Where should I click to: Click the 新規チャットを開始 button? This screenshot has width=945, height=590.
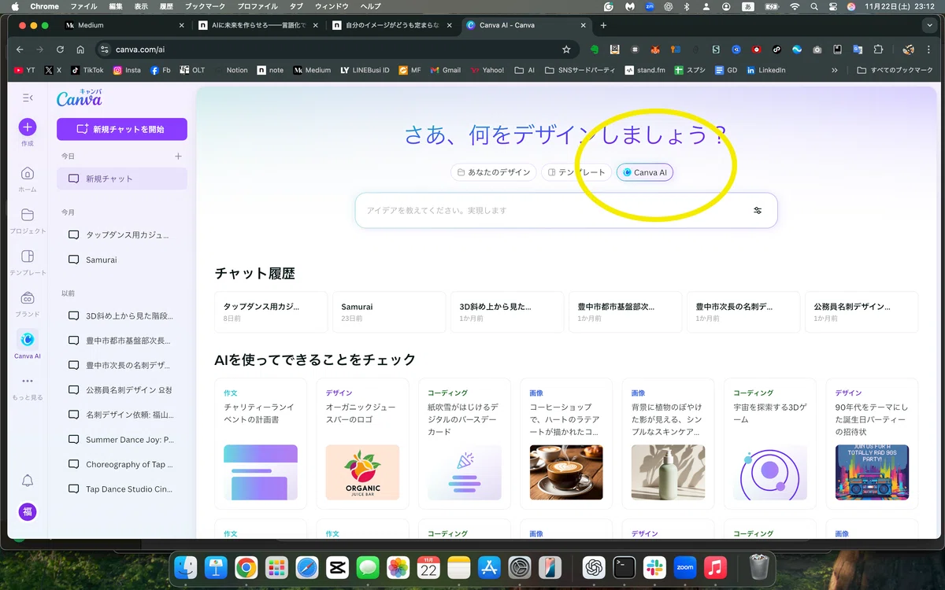[121, 129]
